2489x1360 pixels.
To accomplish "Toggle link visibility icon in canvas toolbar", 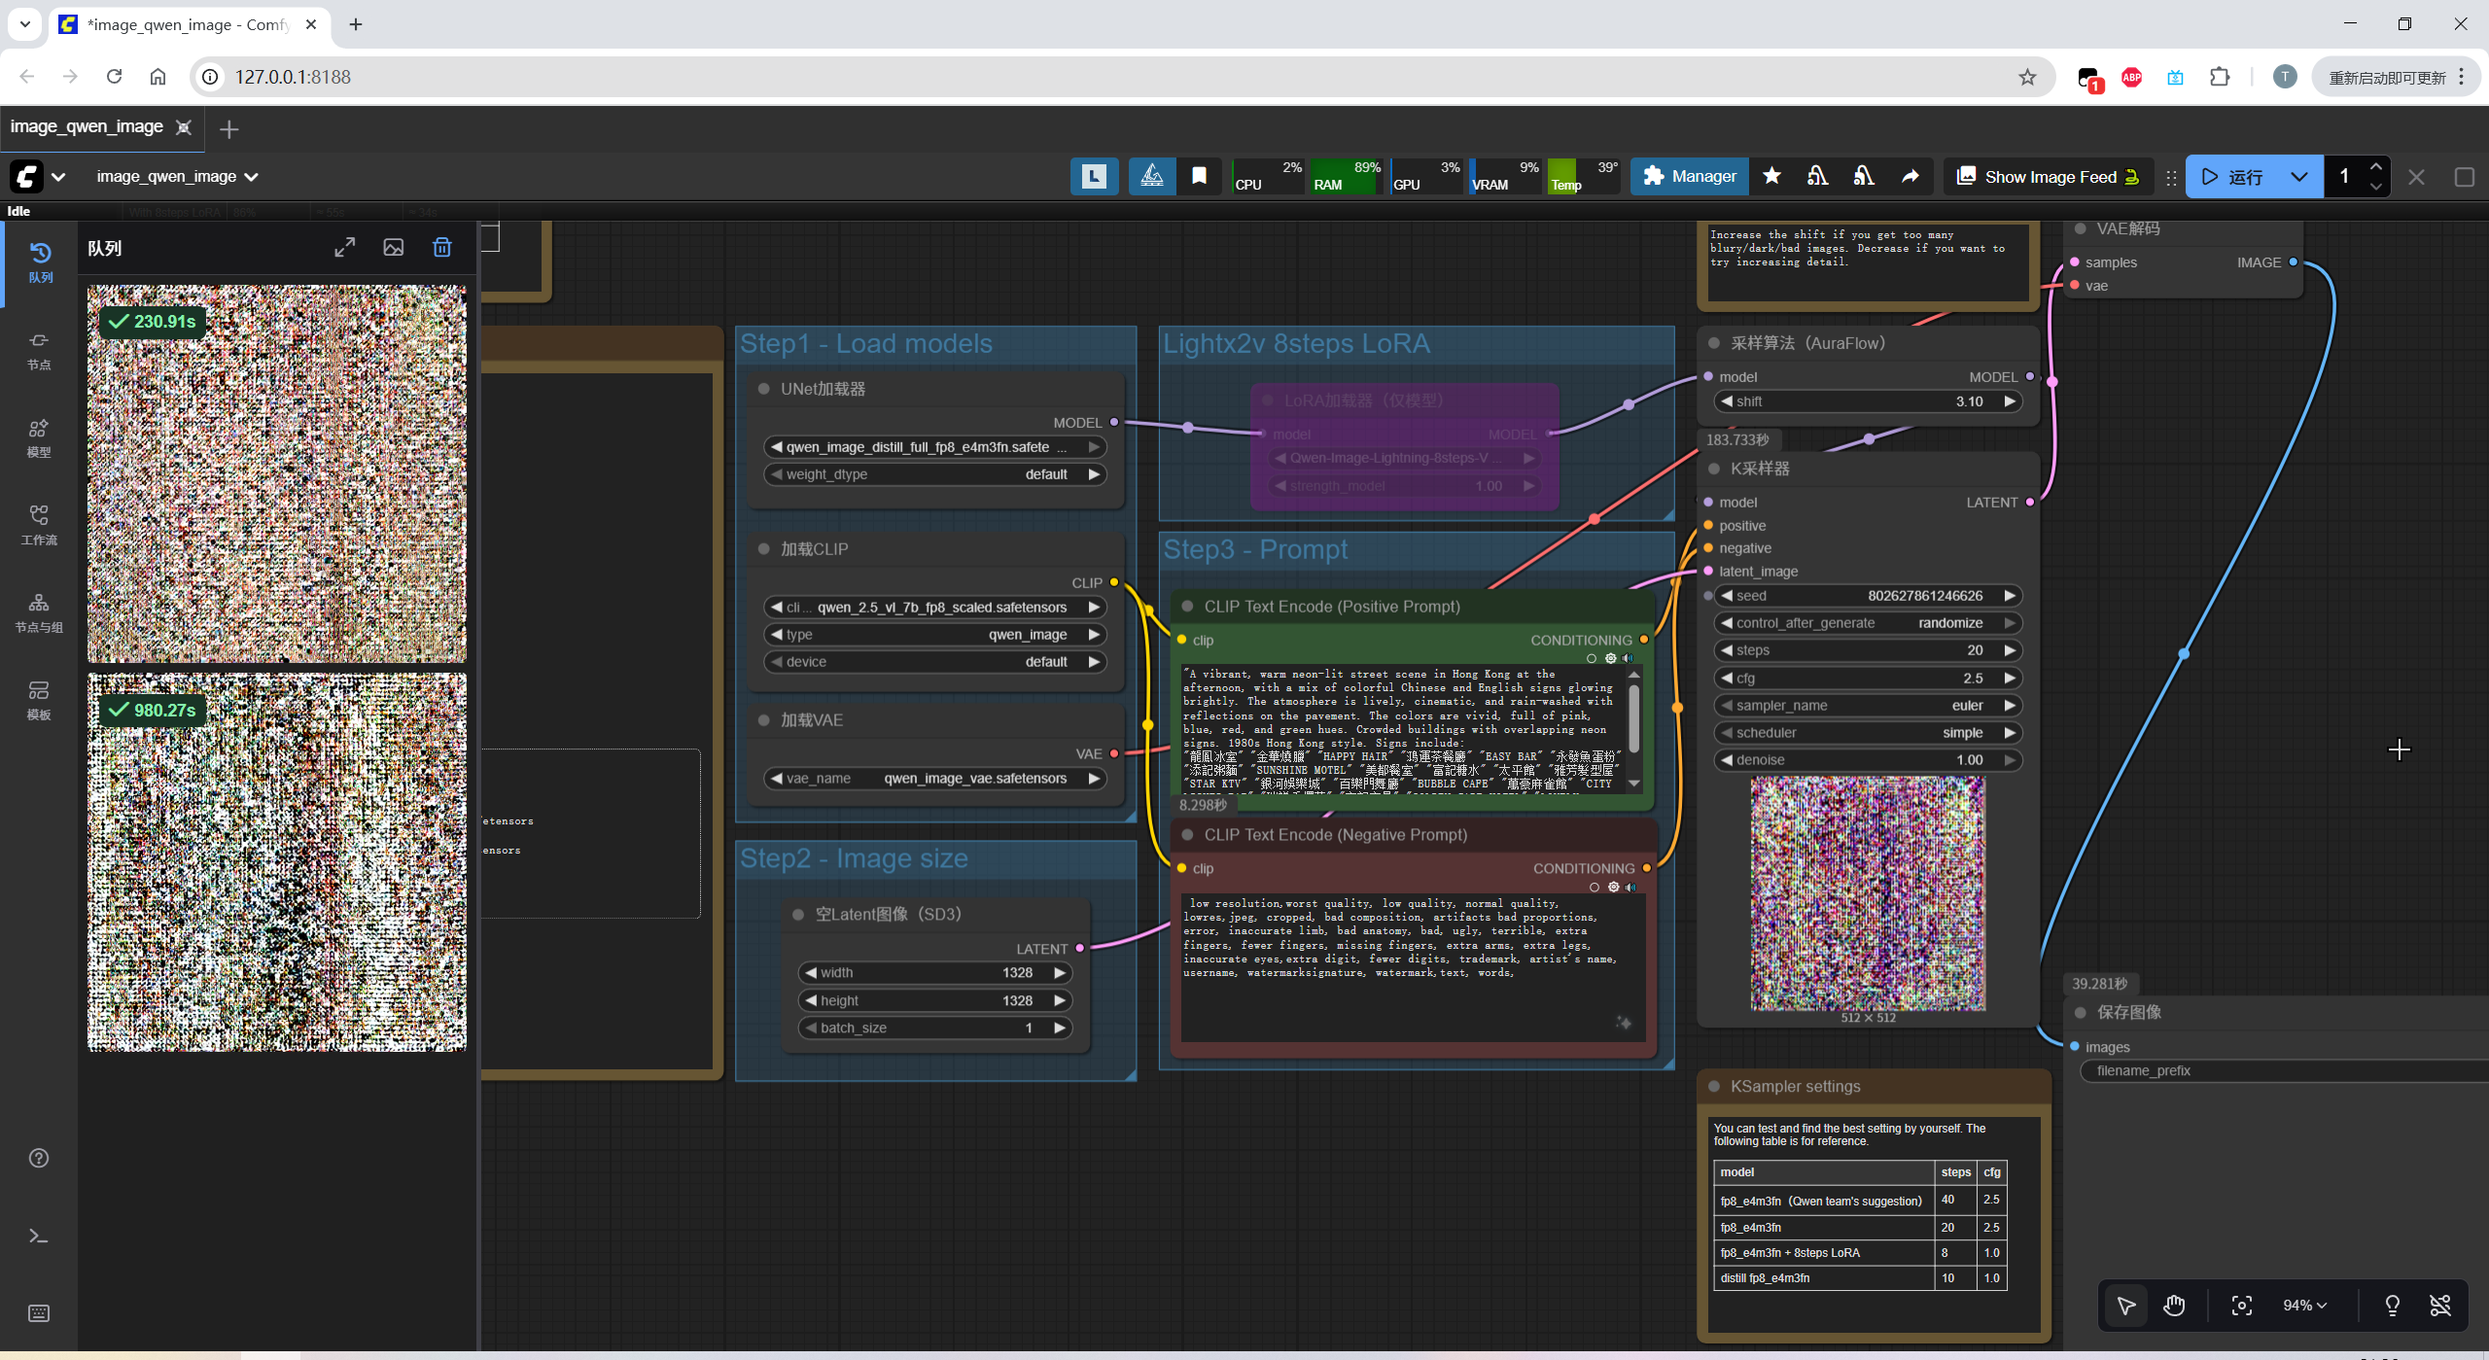I will [x=2439, y=1306].
